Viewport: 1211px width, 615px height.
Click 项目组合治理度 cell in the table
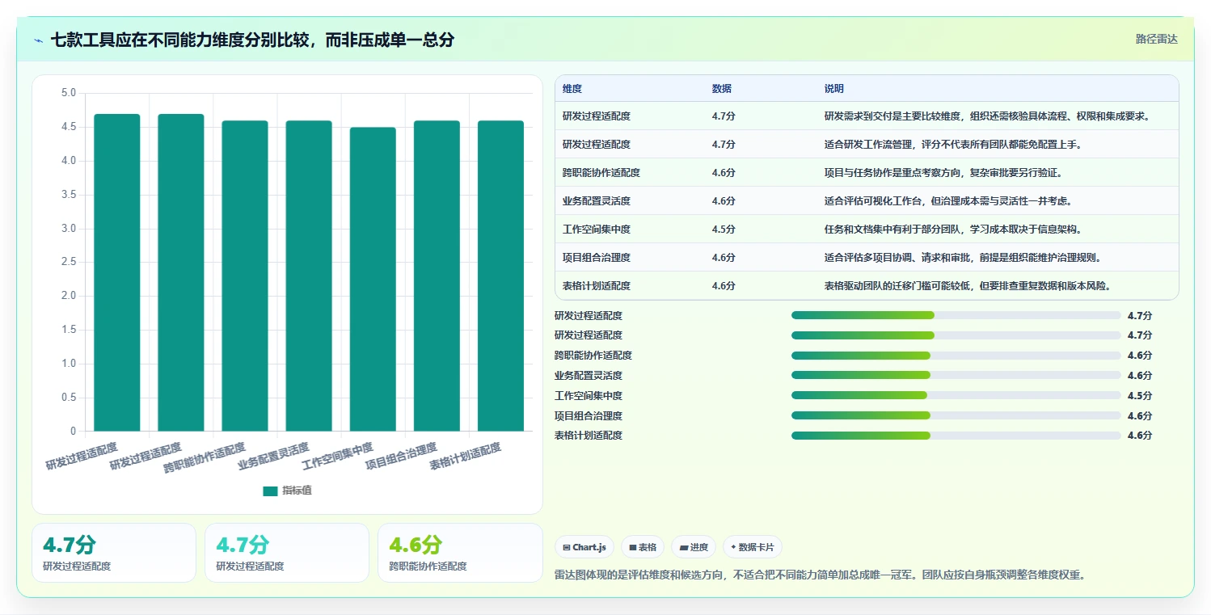pos(597,258)
